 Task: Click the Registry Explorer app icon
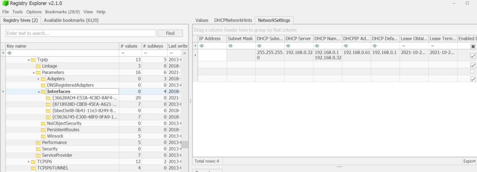coord(5,3)
